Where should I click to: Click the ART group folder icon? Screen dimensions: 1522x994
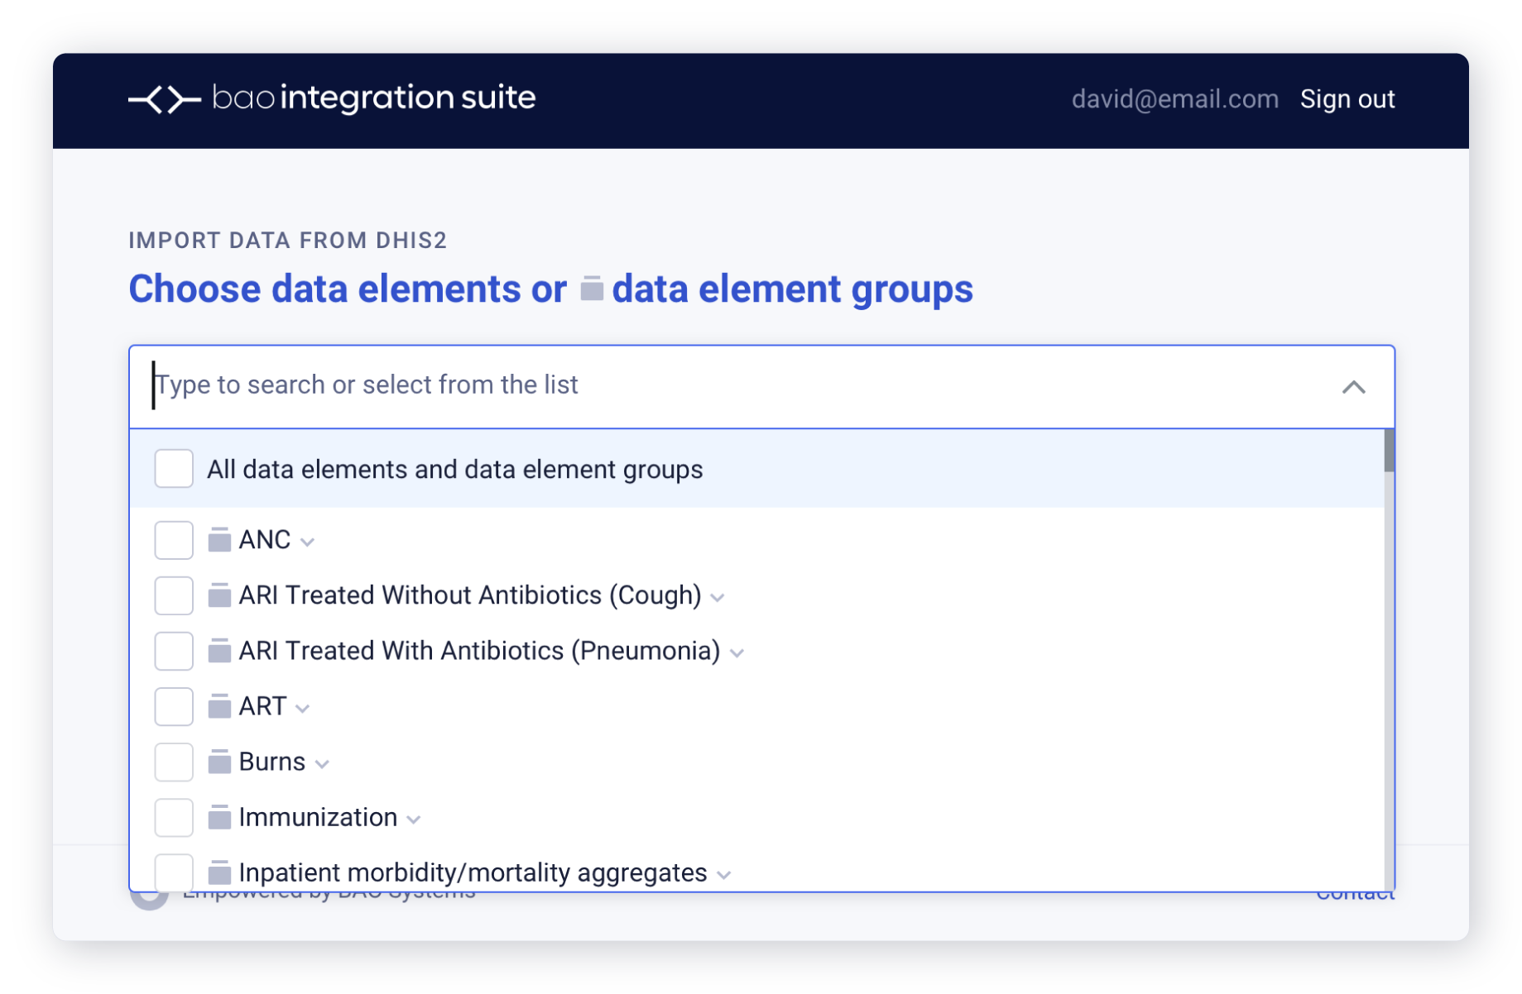pyautogui.click(x=219, y=706)
